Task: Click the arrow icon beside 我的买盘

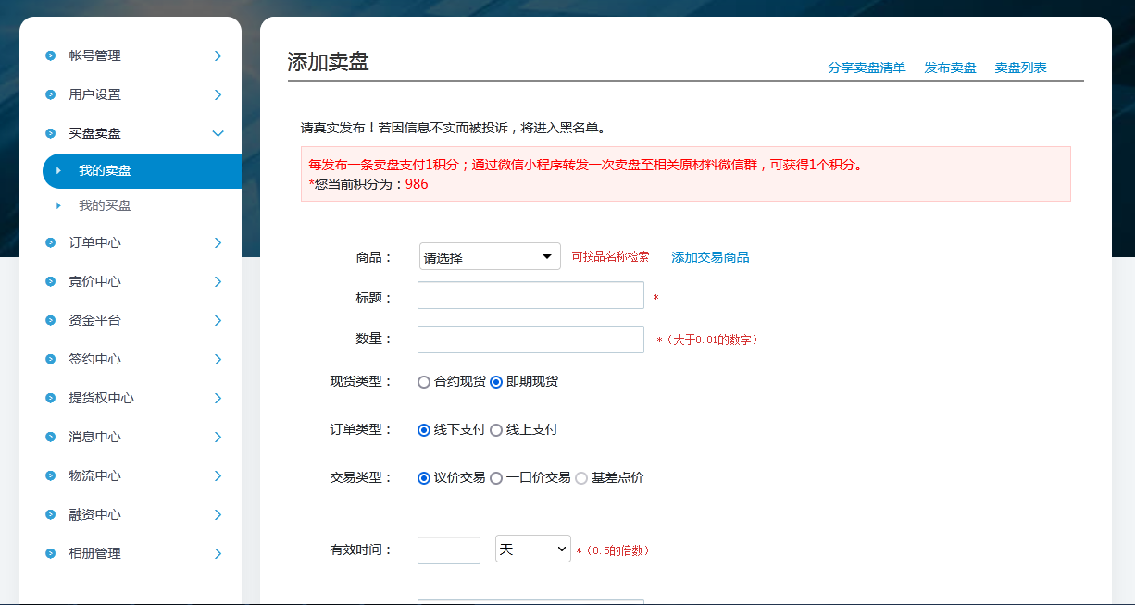Action: click(x=58, y=205)
